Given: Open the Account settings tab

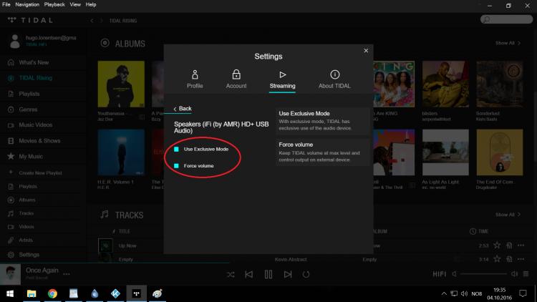Looking at the screenshot, I should click(236, 79).
